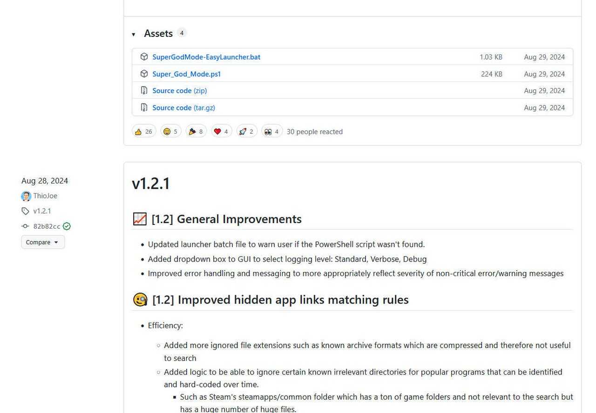Viewport: 596px width, 413px height.
Task: Toggle the eyes reaction
Action: point(271,132)
